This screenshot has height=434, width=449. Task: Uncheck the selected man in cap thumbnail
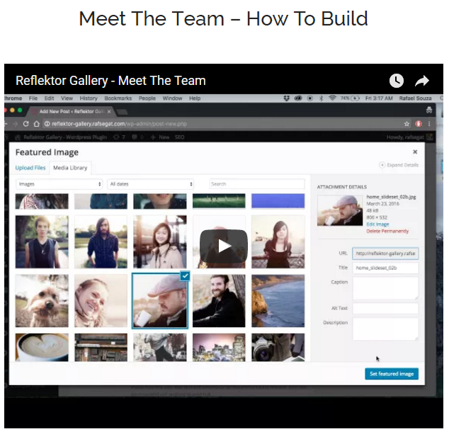[x=186, y=276]
